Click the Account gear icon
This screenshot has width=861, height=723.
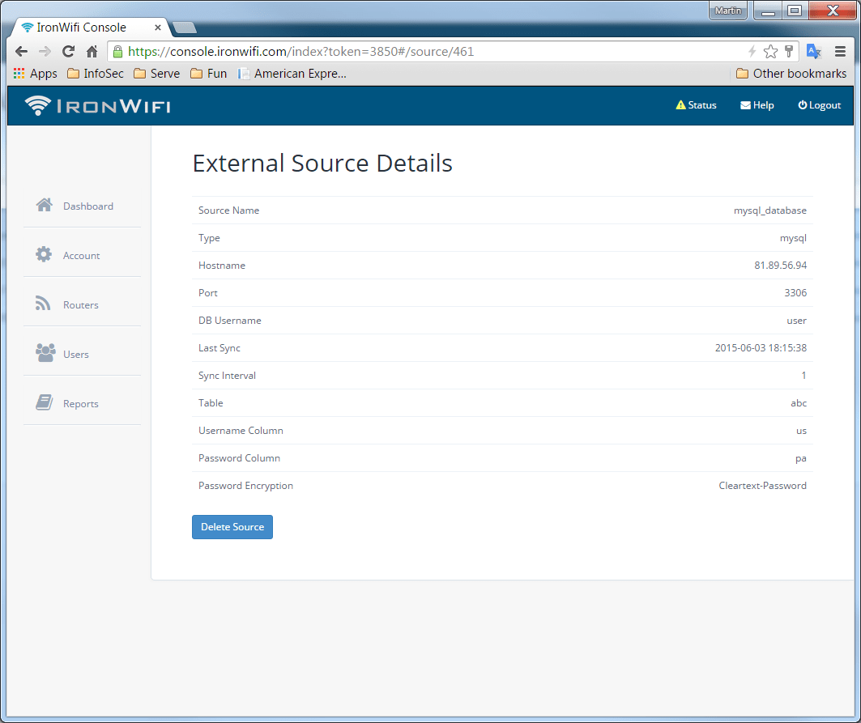click(44, 254)
